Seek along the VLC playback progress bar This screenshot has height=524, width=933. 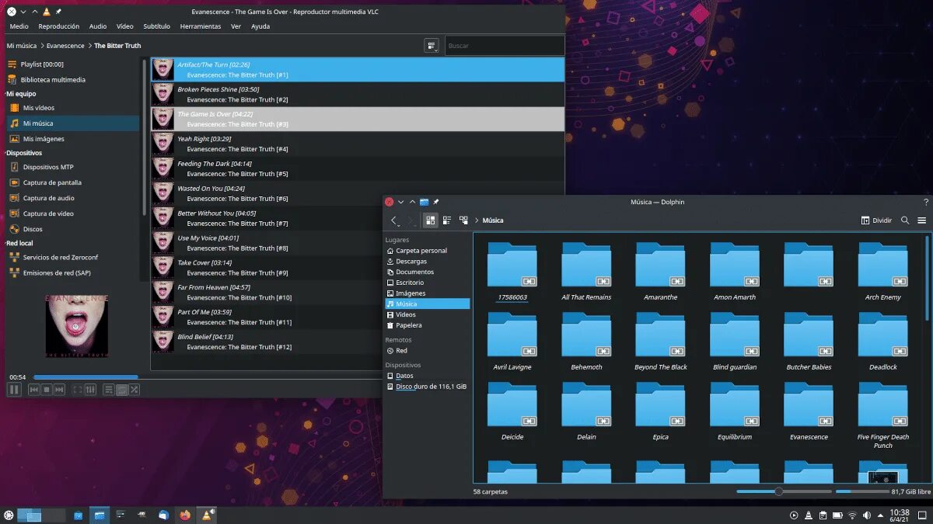click(206, 377)
